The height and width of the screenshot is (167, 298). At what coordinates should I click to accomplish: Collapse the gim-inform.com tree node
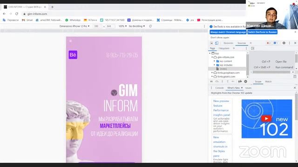click(x=212, y=57)
